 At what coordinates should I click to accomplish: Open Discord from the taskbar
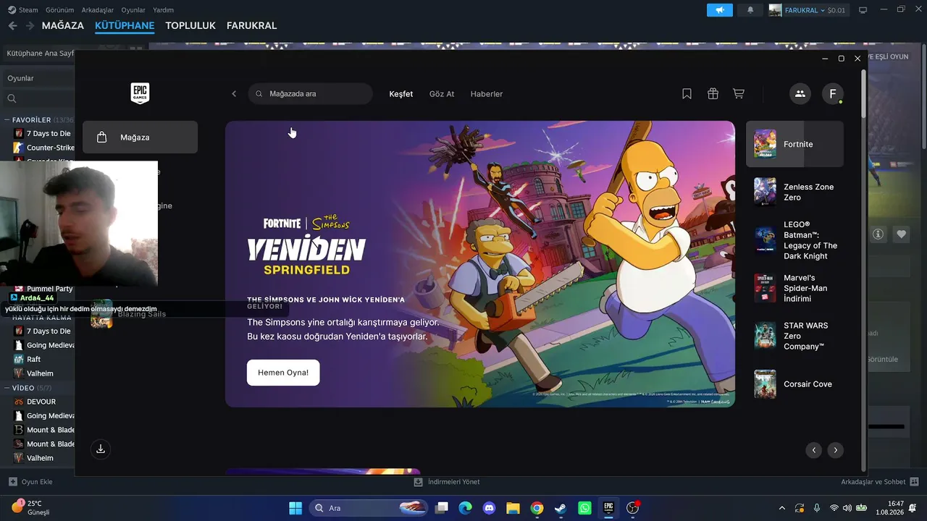tap(489, 508)
